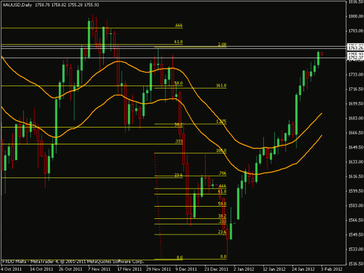The height and width of the screenshot is (273, 364).
Task: Click the 1800.00 price axis label
Action: tap(356, 16)
